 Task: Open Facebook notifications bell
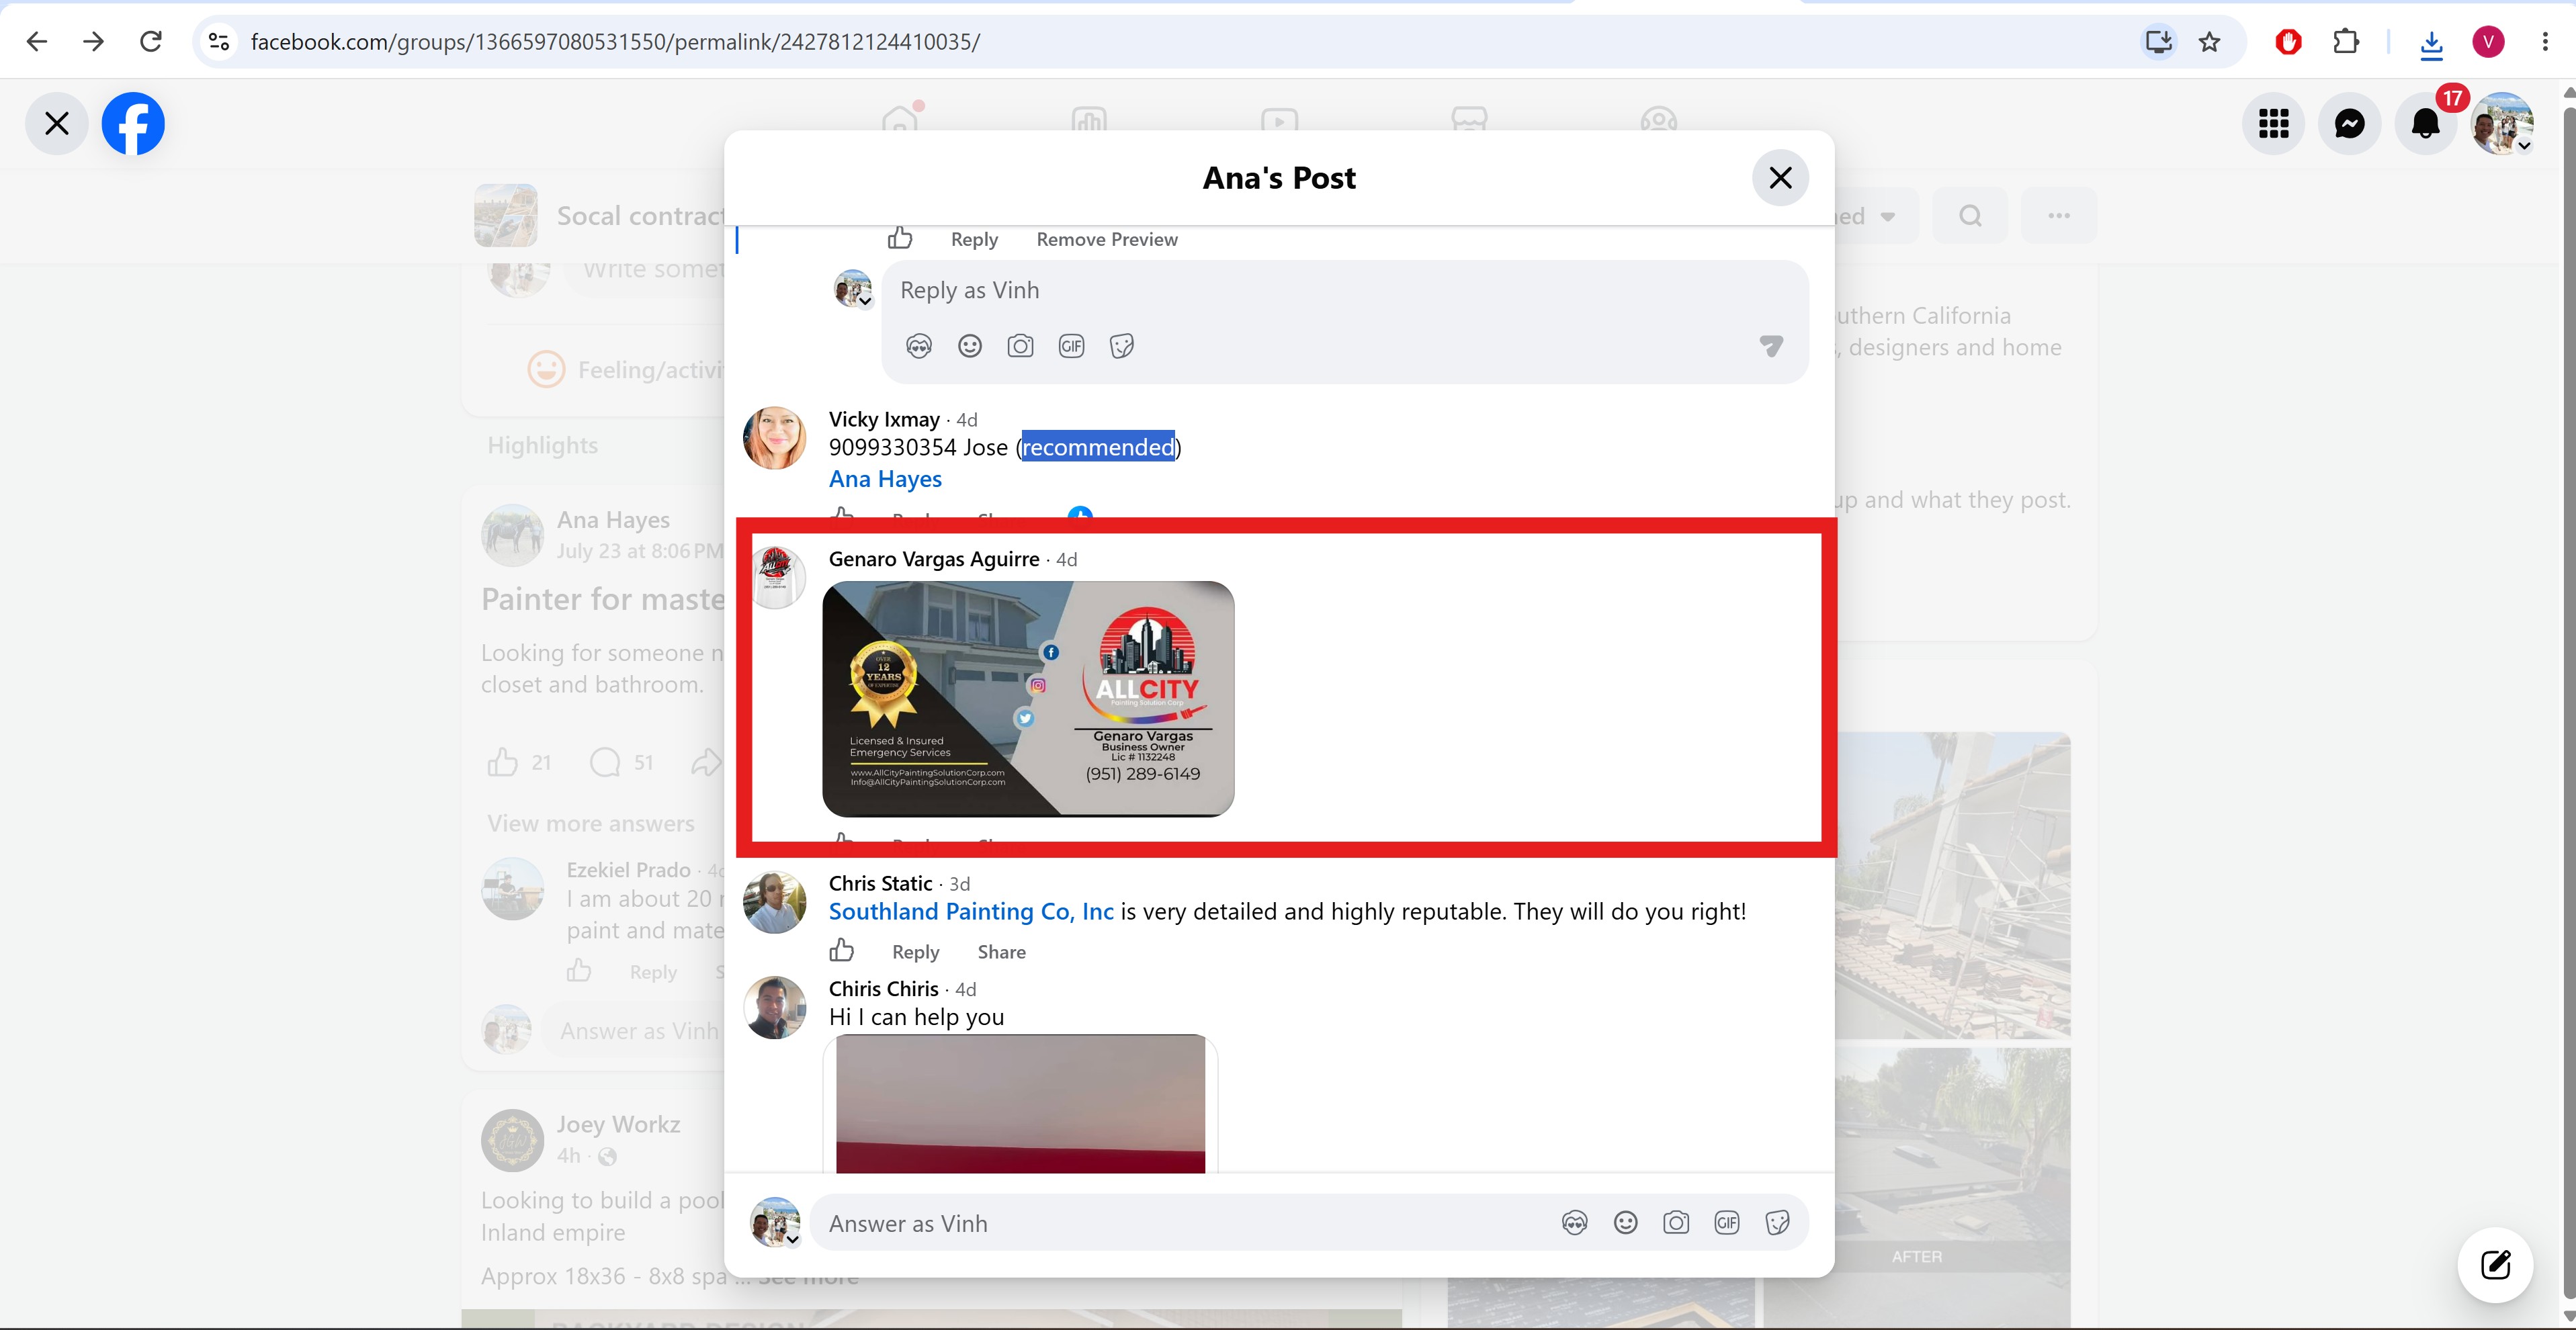tap(2426, 124)
